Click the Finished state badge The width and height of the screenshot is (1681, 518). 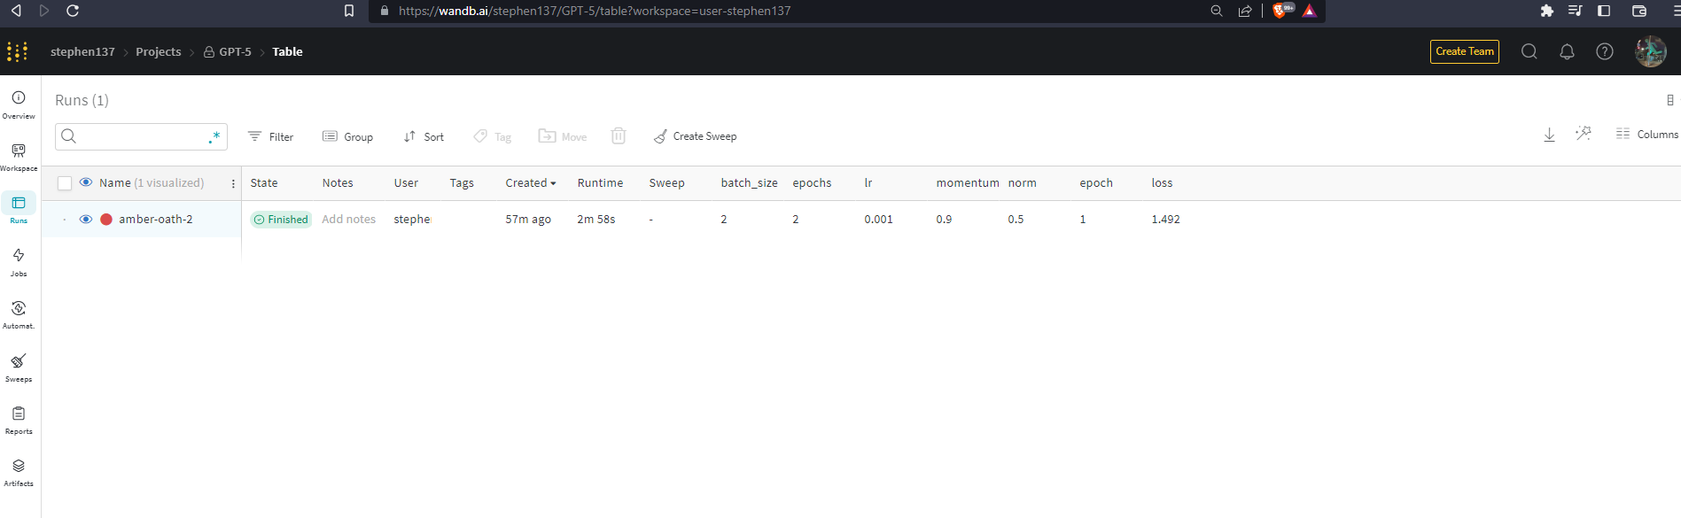coord(281,219)
